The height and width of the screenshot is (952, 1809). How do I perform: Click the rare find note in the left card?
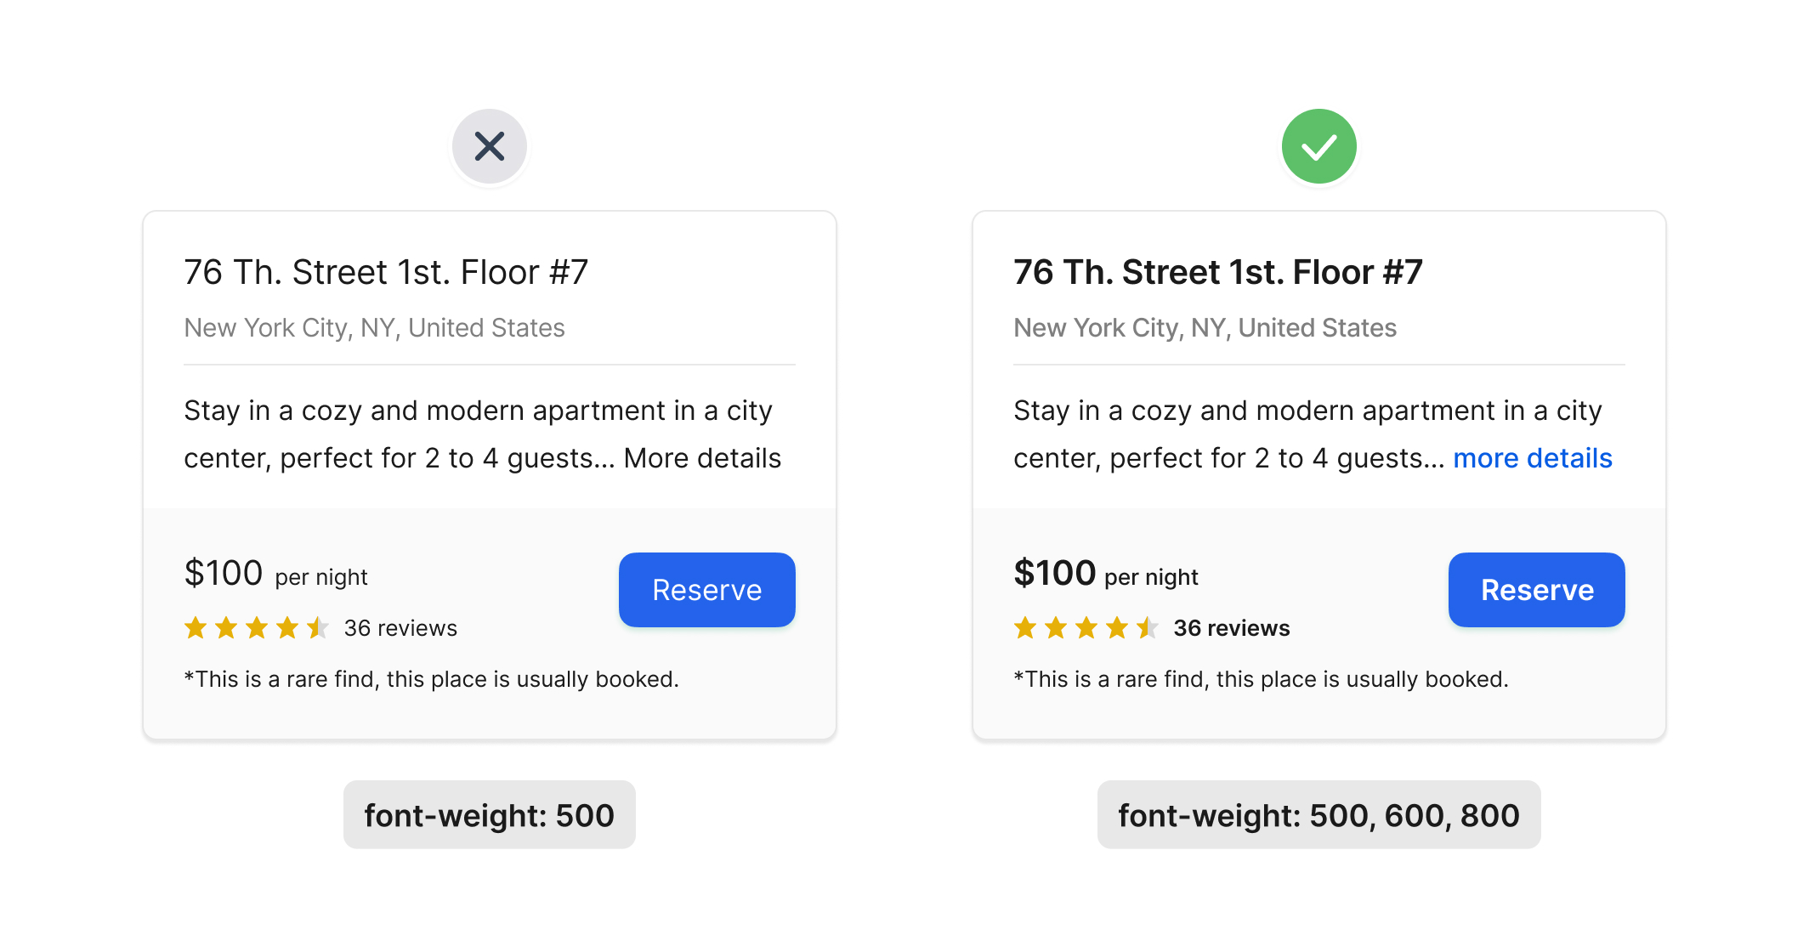(431, 679)
